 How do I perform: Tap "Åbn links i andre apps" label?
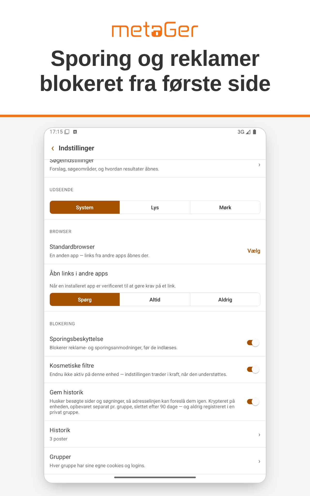click(x=79, y=274)
